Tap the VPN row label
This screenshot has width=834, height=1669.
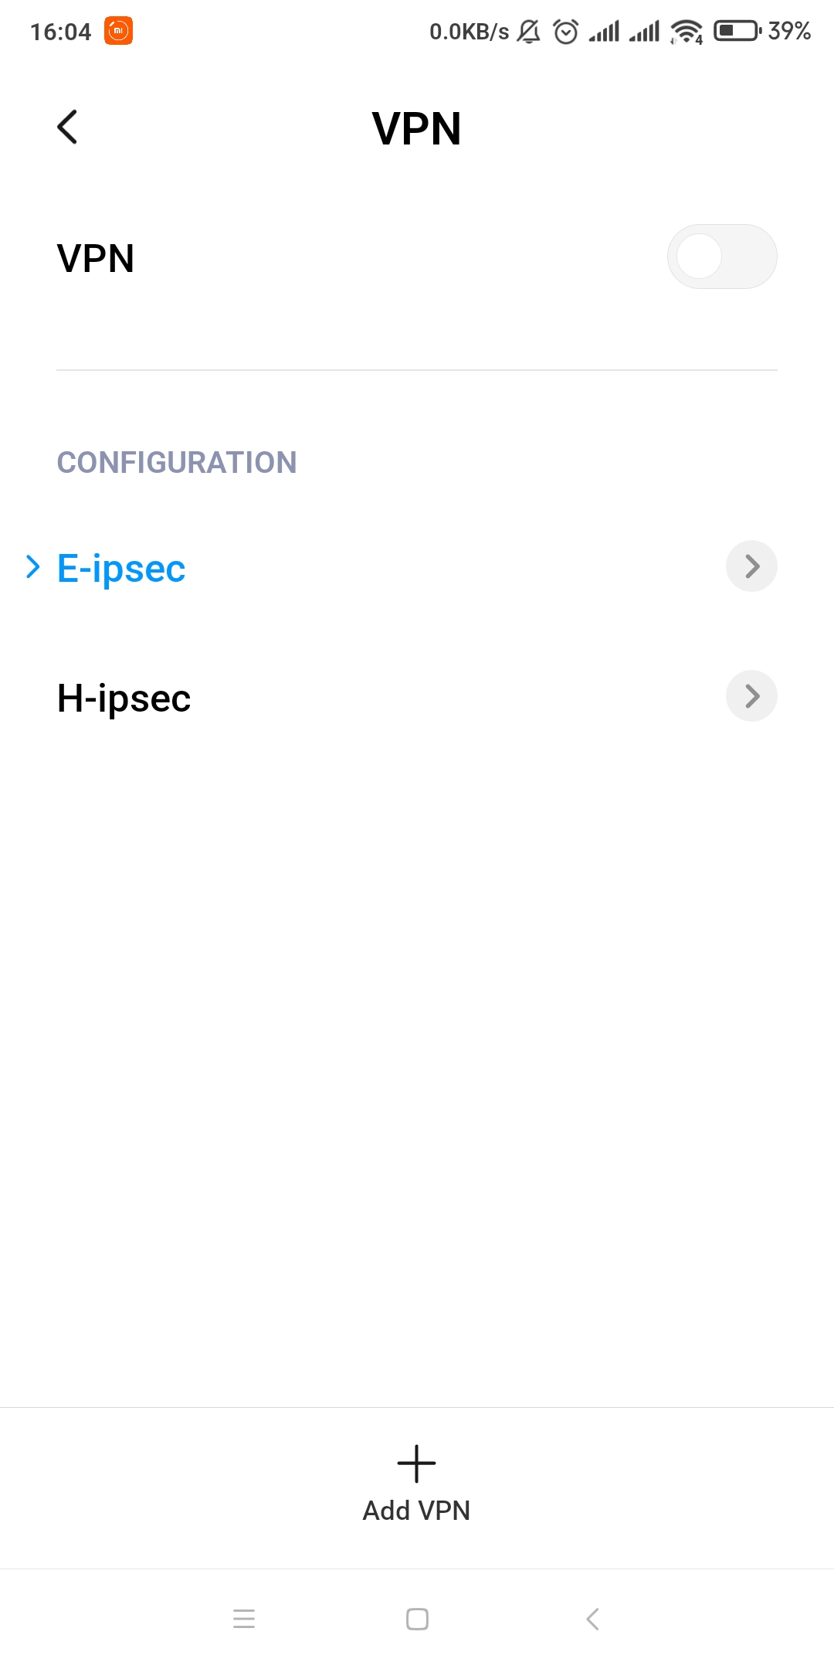[96, 258]
